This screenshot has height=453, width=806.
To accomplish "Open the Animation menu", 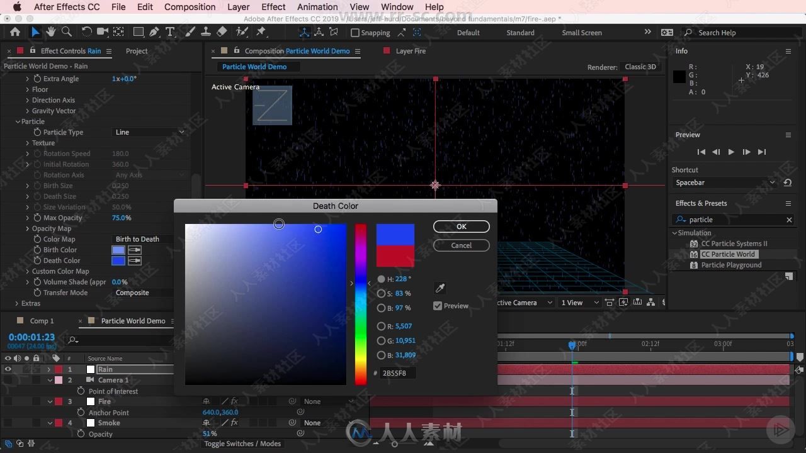I will 317,7.
